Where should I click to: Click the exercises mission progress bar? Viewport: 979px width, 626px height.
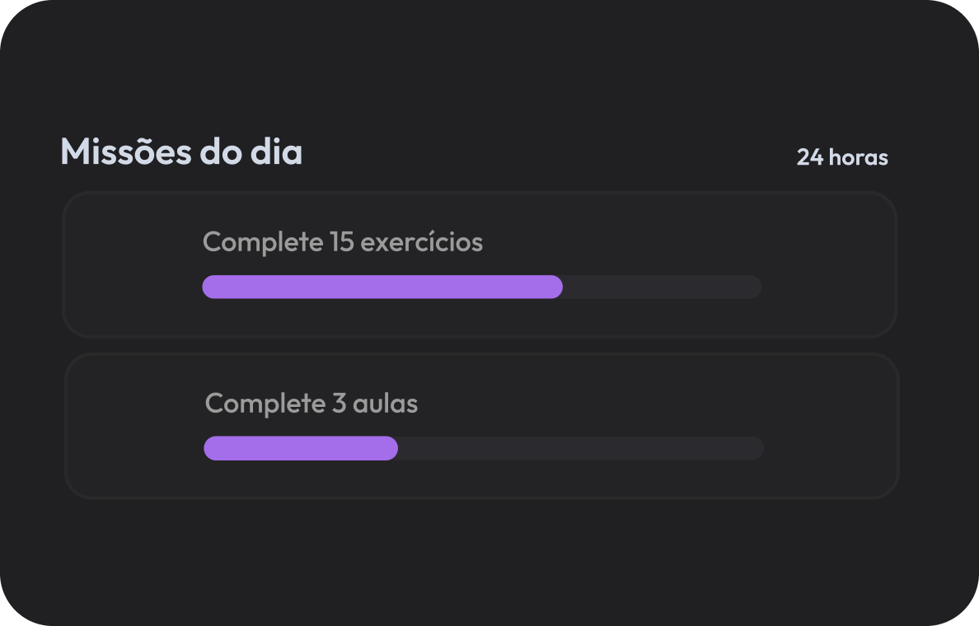pos(481,286)
